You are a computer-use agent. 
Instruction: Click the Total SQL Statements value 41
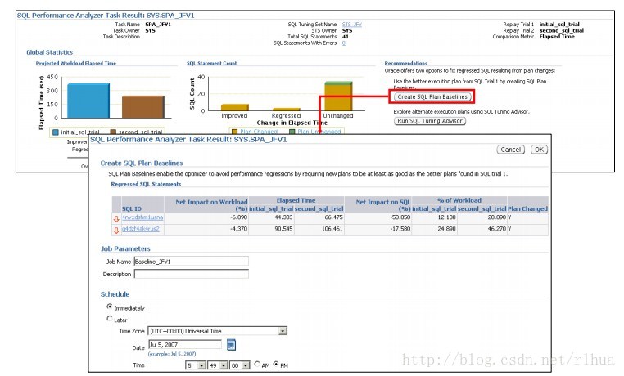tap(345, 37)
